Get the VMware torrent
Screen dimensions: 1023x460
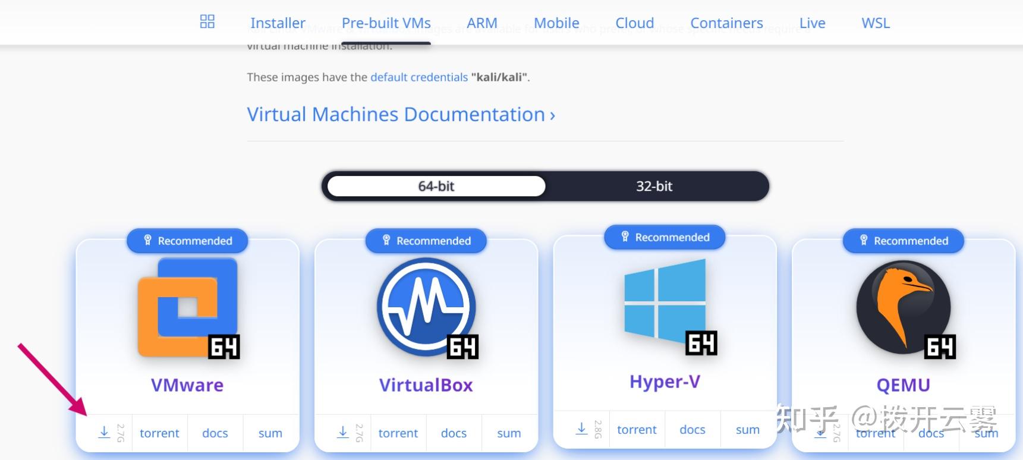click(x=159, y=433)
